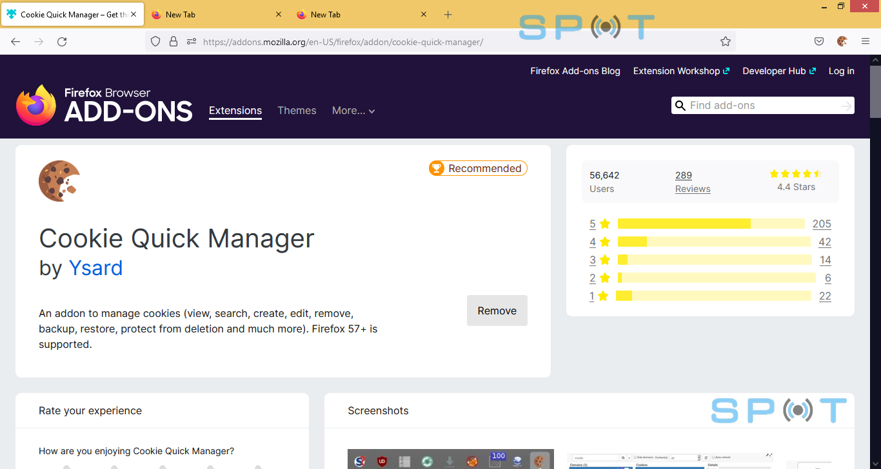Open the Save to Pocket icon
881x469 pixels.
point(819,41)
